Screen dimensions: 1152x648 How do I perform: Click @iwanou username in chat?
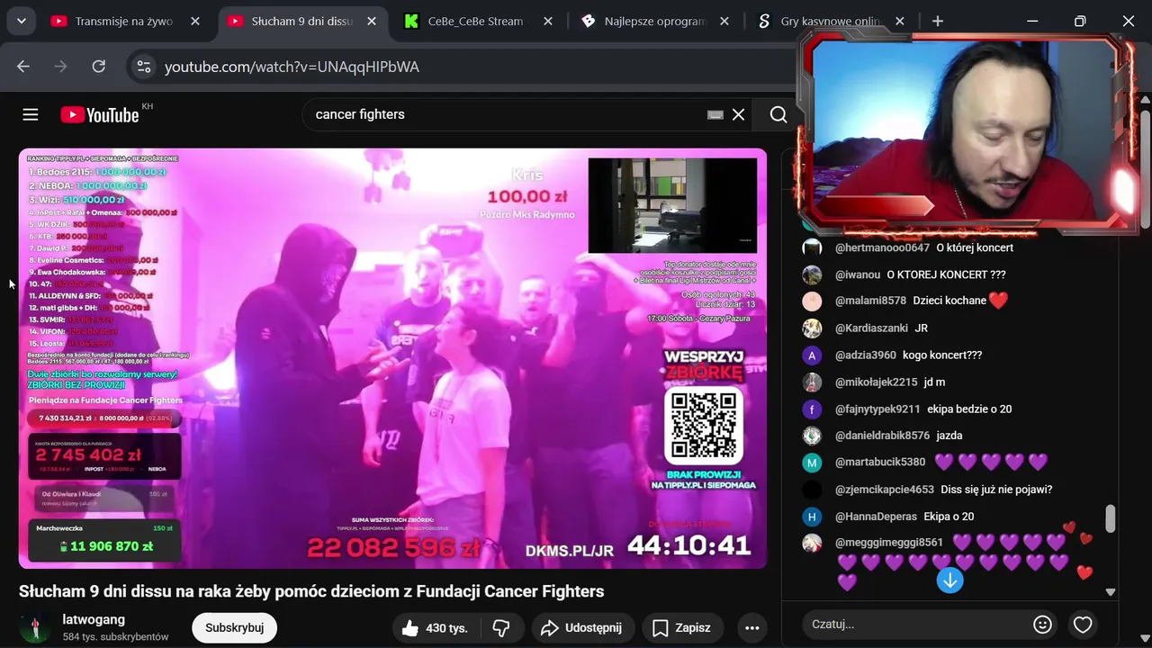click(x=857, y=274)
